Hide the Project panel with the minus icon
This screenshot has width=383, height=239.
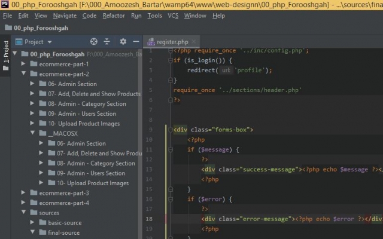(136, 42)
